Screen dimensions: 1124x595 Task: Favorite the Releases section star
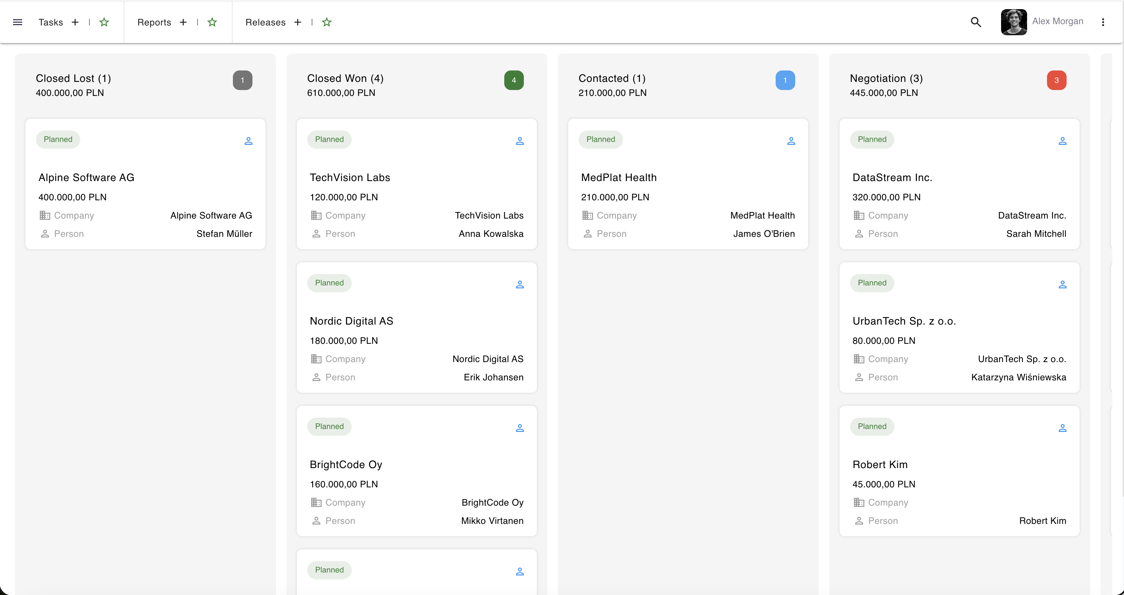[327, 22]
